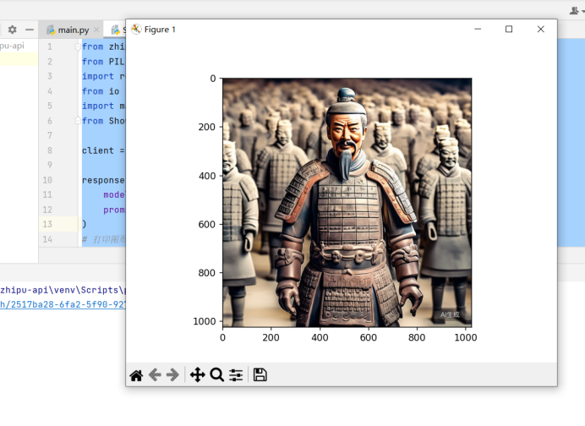
Task: Click the Figure 1 window title text
Action: (160, 30)
